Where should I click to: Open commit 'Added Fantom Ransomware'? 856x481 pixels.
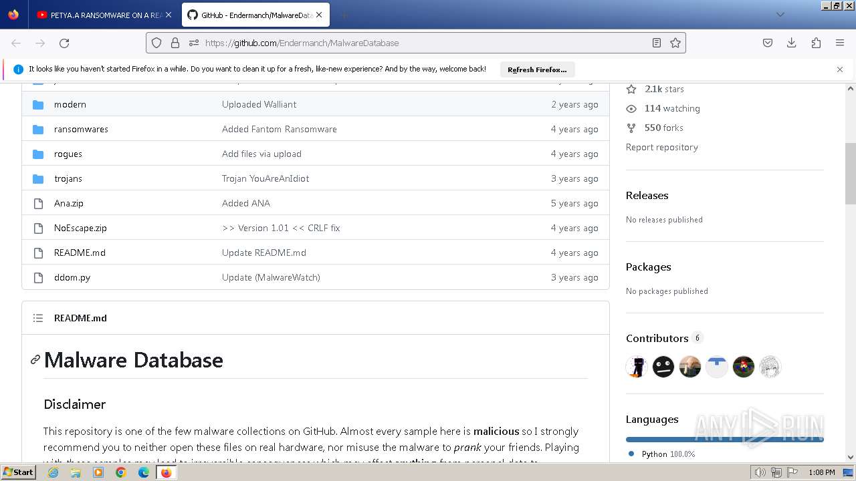280,129
